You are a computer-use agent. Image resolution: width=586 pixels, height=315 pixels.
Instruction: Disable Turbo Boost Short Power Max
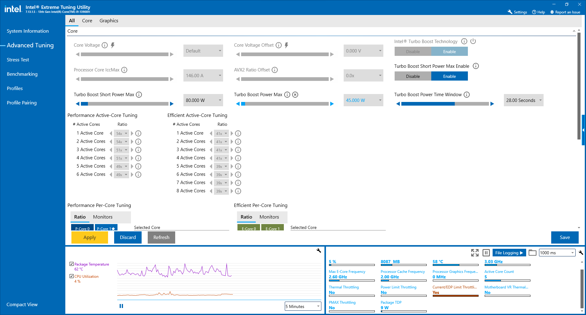click(413, 76)
